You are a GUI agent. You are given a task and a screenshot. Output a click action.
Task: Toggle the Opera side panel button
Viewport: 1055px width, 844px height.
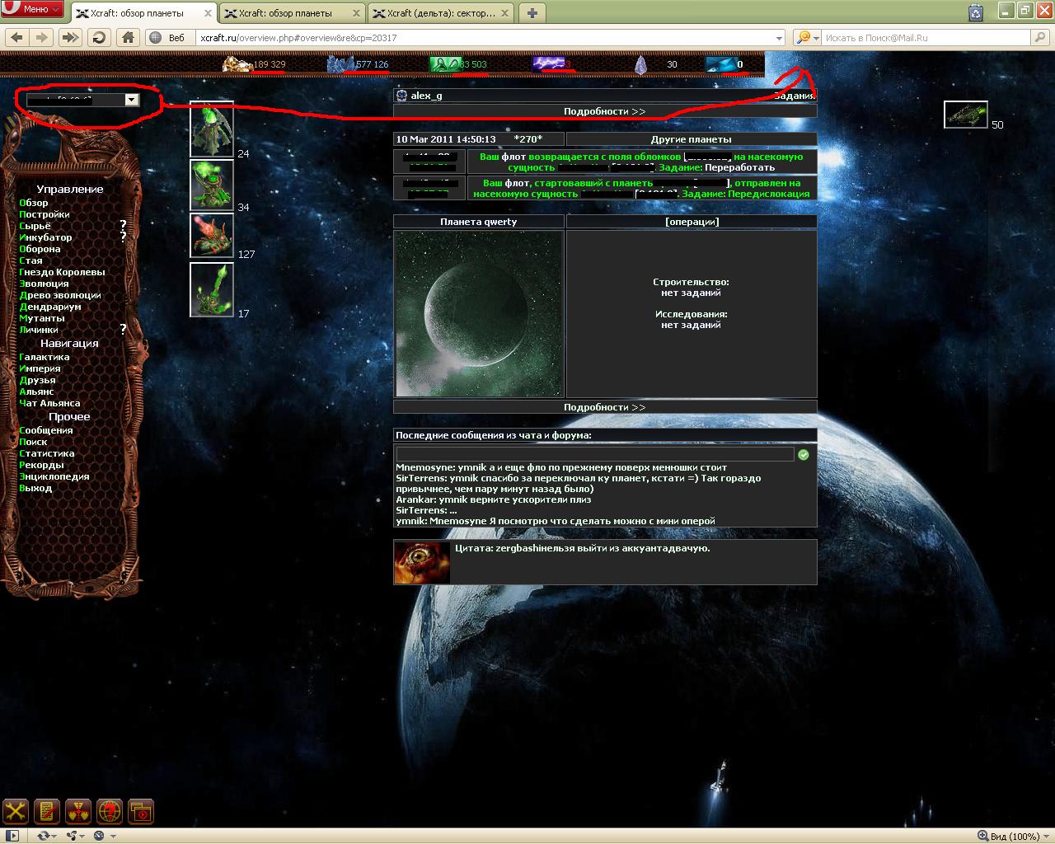pos(12,836)
